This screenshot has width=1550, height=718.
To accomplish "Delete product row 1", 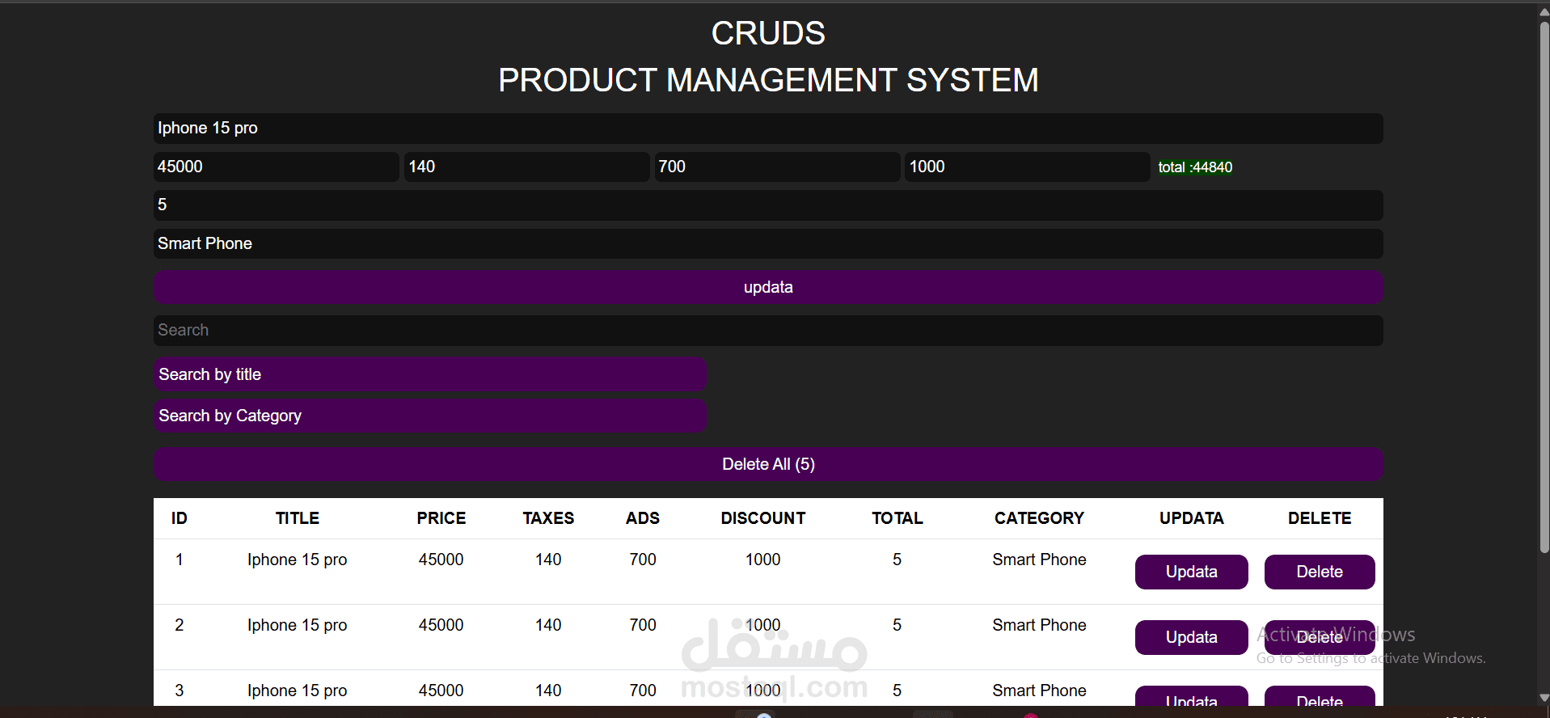I will [1320, 572].
